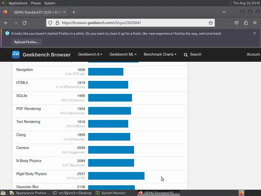Click the Geekbench Browser logo icon
Image resolution: width=261 pixels, height=196 pixels.
point(16,55)
